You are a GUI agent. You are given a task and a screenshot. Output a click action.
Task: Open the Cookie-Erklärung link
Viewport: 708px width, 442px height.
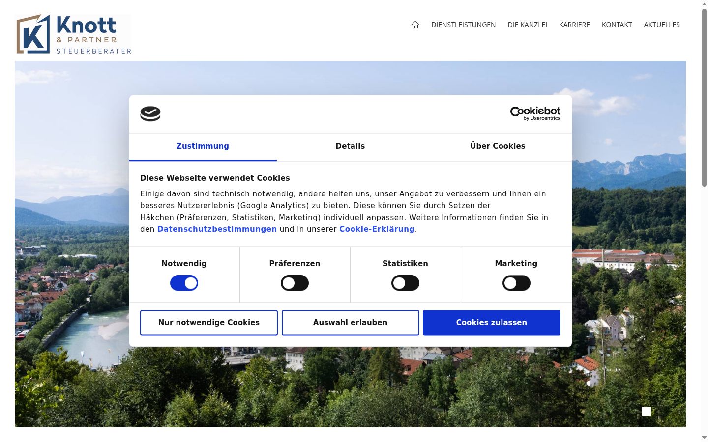click(x=377, y=229)
